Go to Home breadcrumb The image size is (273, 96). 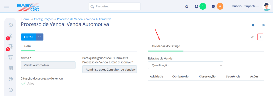pos(25,19)
